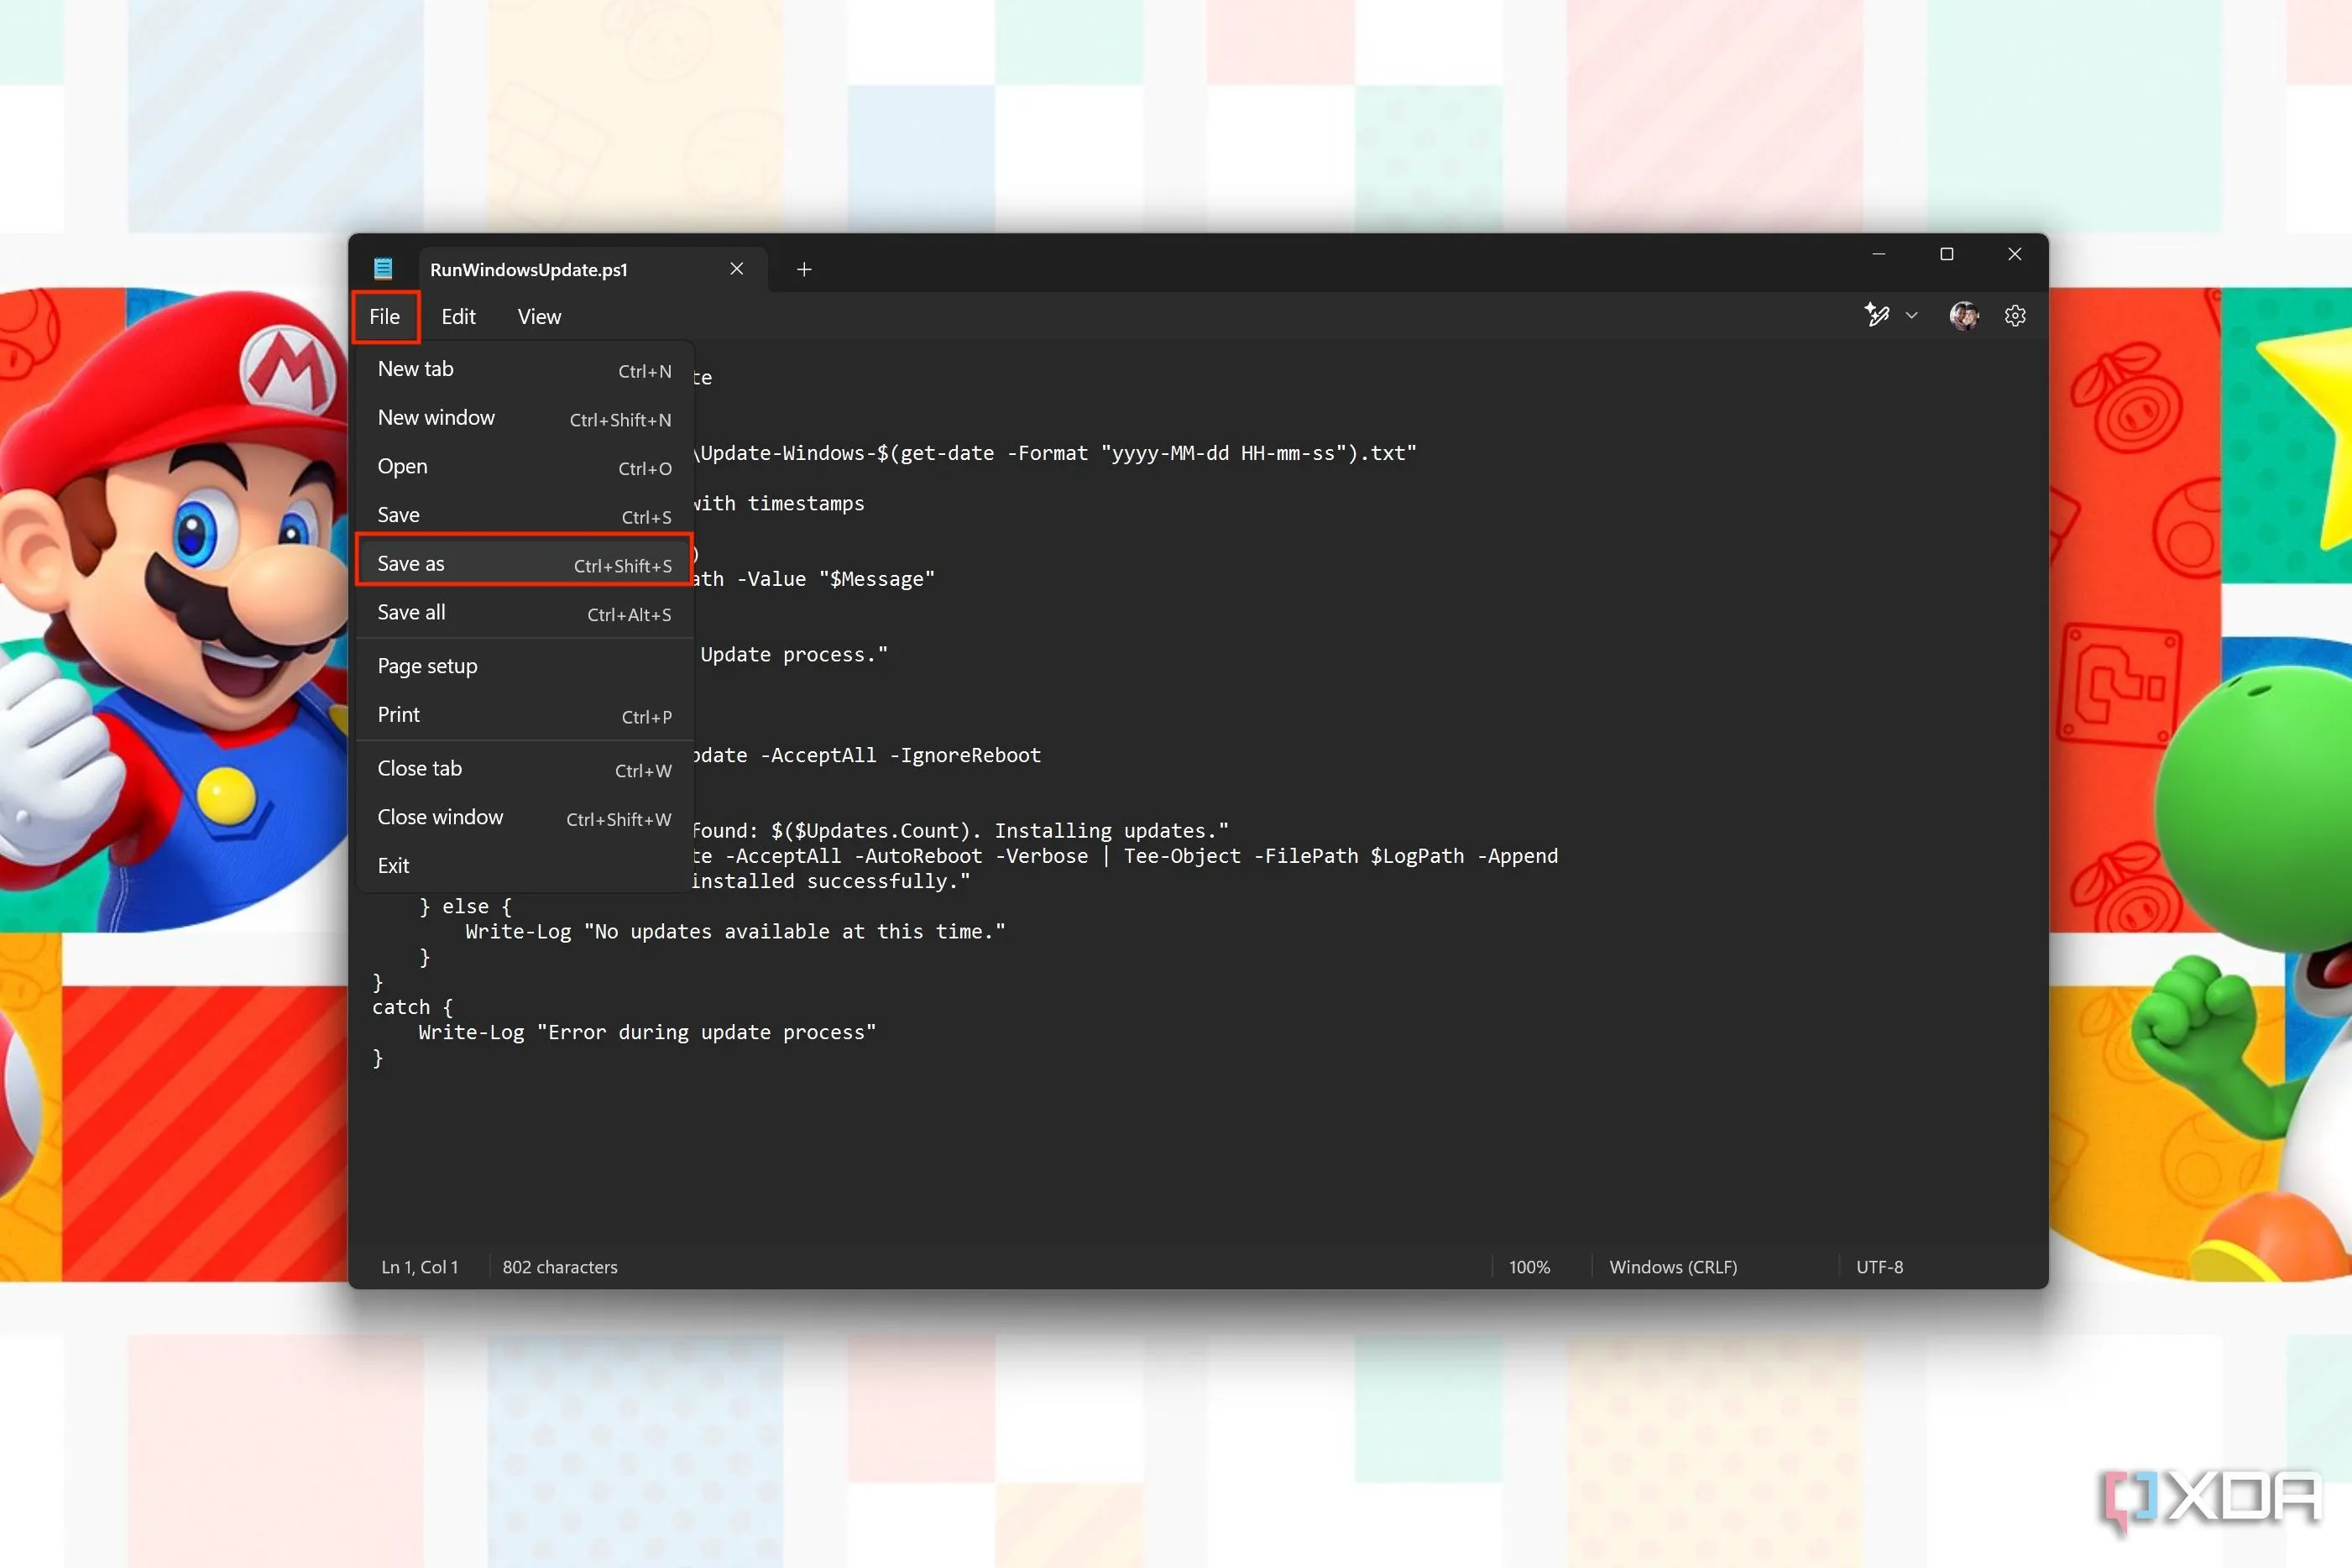Expand the Copilot dropdown chevron
2352x1568 pixels.
(1911, 316)
